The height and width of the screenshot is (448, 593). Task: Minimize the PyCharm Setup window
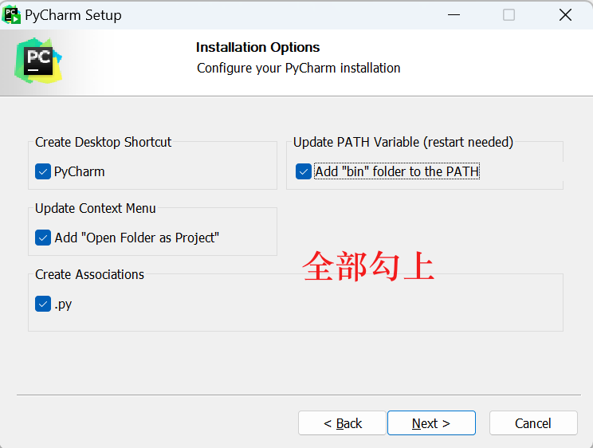pos(454,15)
